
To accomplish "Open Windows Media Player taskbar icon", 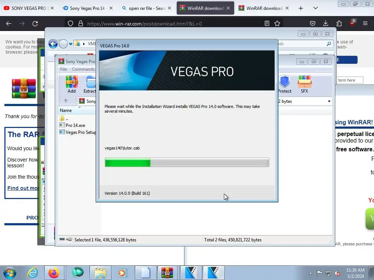I will 122,273.
